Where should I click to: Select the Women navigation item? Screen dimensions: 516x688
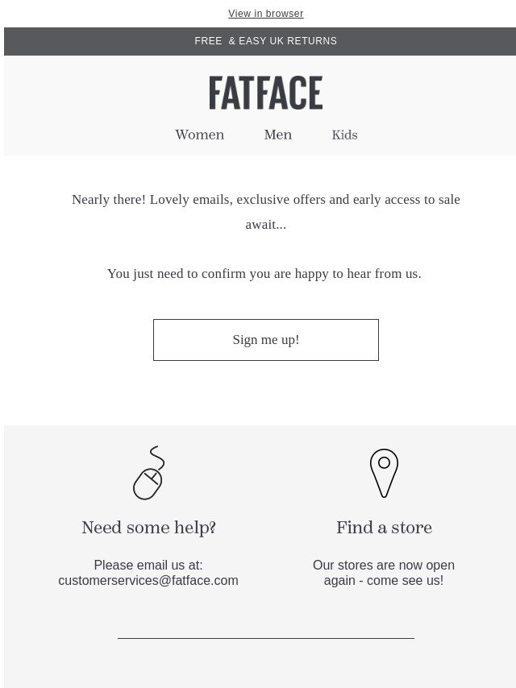click(199, 135)
